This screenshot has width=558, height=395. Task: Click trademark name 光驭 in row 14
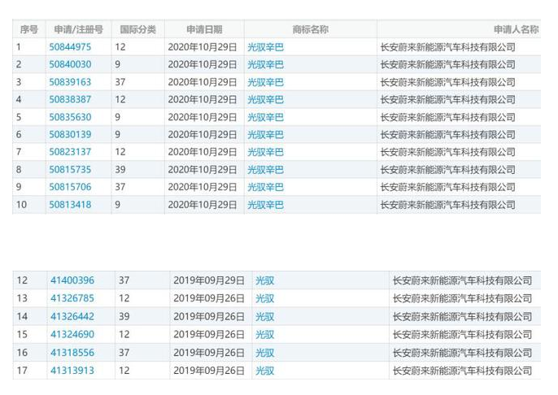(x=265, y=316)
